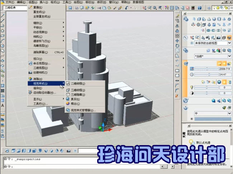Select the Polygon draw tool
This screenshot has width=233, height=174.
click(x=3, y=31)
